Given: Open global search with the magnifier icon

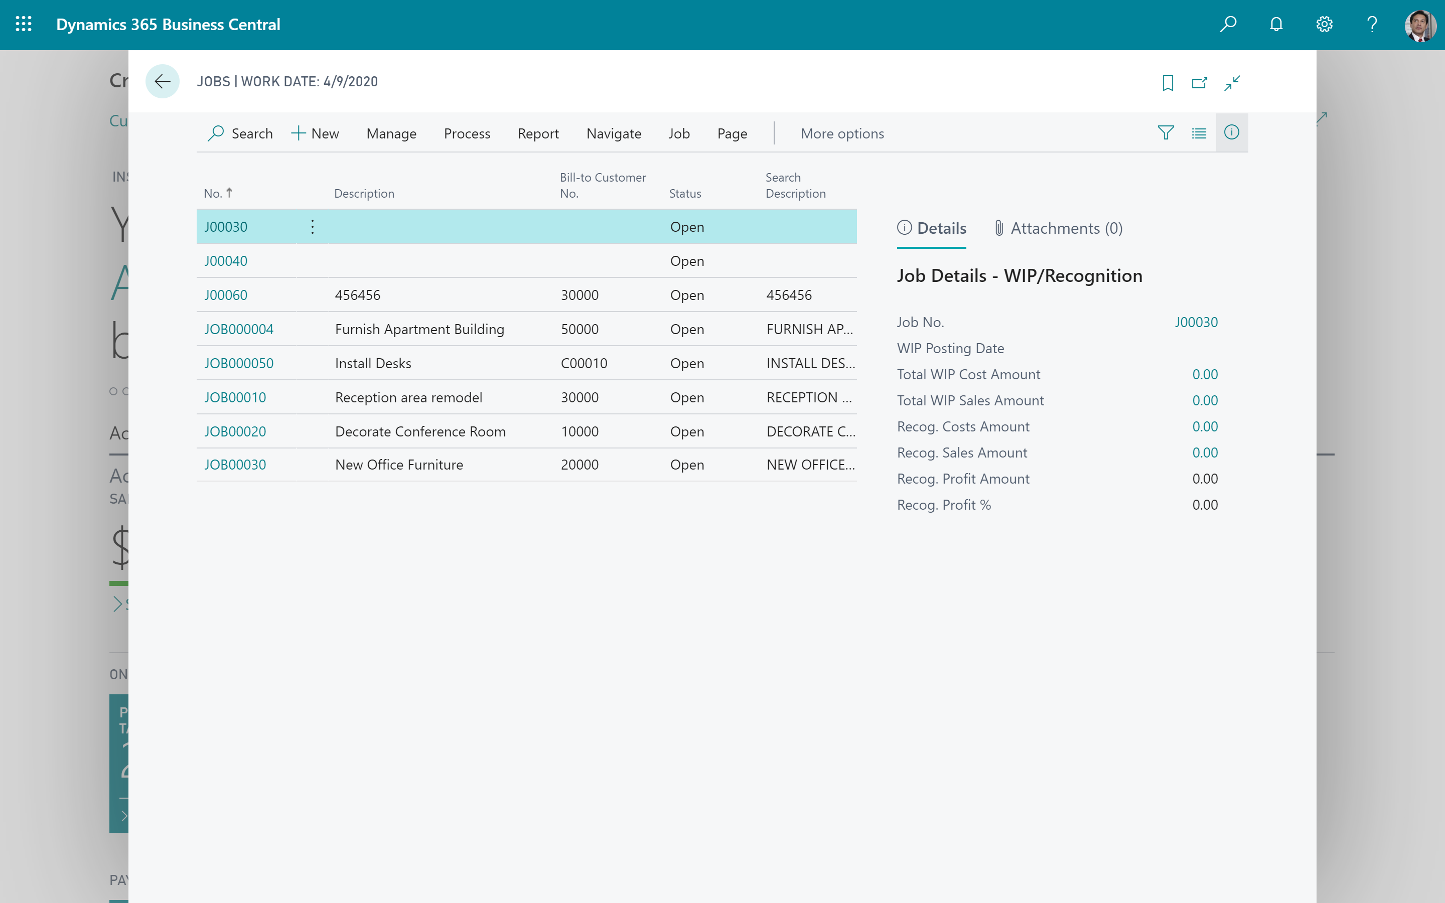Looking at the screenshot, I should pos(1228,24).
